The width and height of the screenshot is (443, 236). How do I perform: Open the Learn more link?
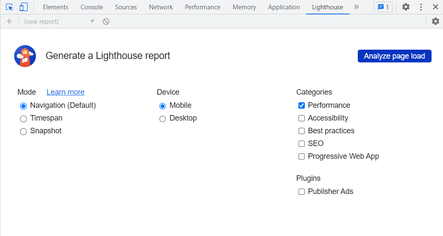click(65, 92)
